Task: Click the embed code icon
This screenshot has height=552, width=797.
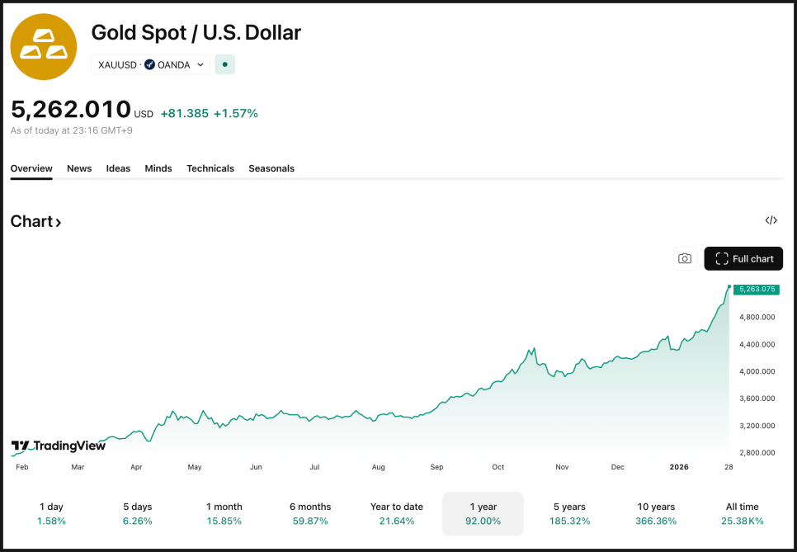Action: coord(771,220)
